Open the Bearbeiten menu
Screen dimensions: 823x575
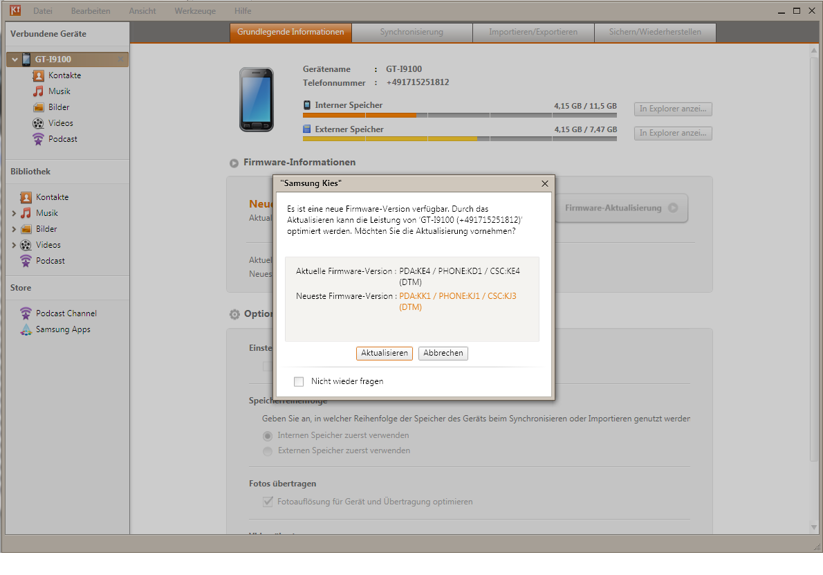pyautogui.click(x=91, y=10)
